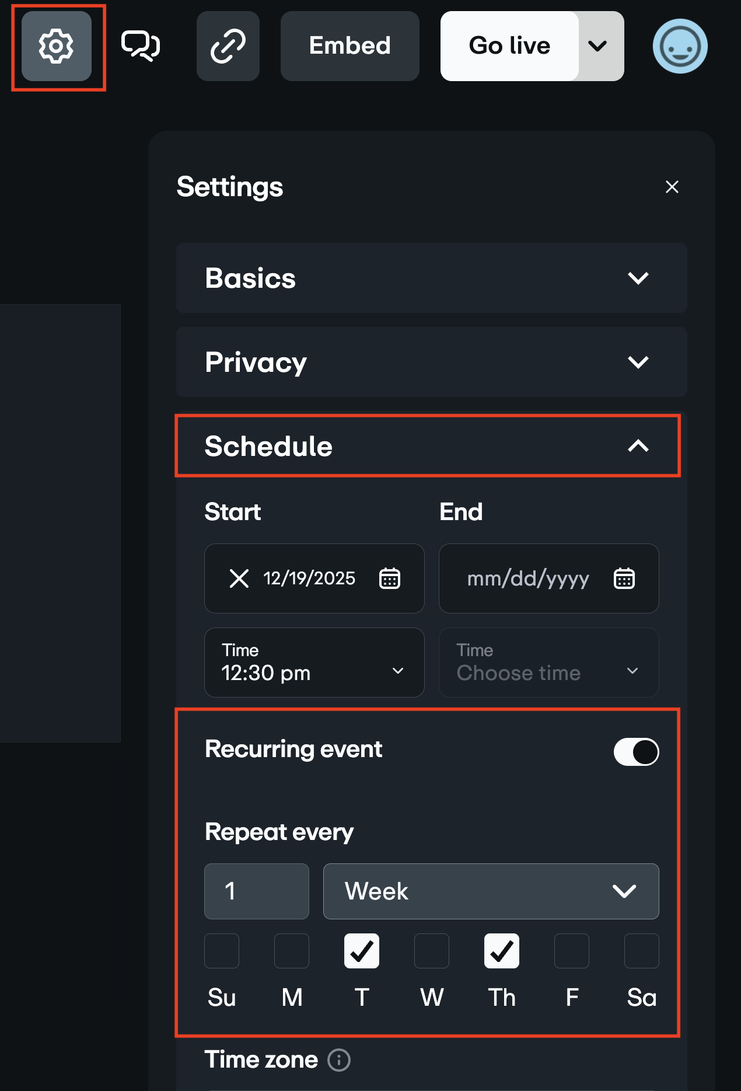Open your profile avatar menu
This screenshot has width=741, height=1091.
(679, 46)
